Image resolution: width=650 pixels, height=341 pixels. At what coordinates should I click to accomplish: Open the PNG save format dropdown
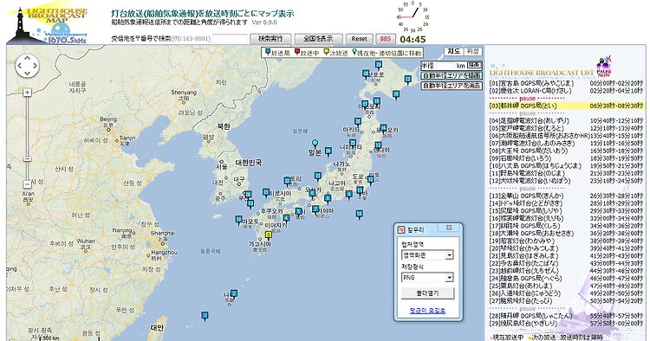tap(427, 278)
